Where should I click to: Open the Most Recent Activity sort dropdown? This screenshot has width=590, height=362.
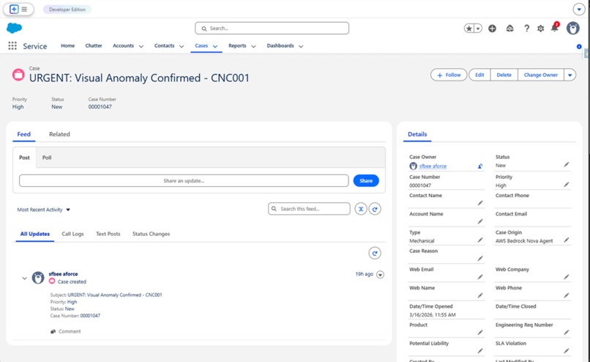point(44,210)
